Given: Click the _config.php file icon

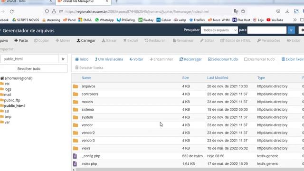Looking at the screenshot, I should (x=75, y=156).
